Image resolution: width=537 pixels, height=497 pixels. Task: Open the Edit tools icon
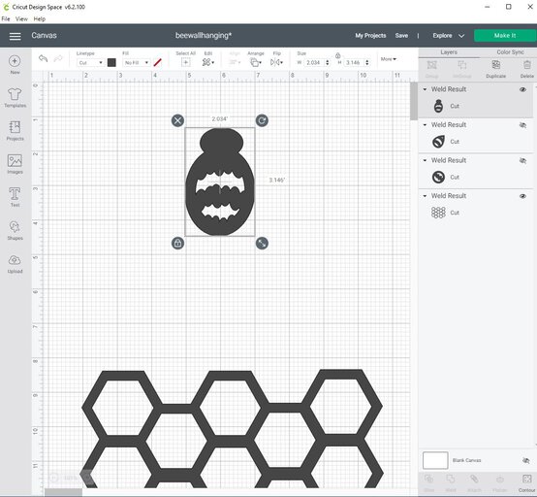click(207, 62)
